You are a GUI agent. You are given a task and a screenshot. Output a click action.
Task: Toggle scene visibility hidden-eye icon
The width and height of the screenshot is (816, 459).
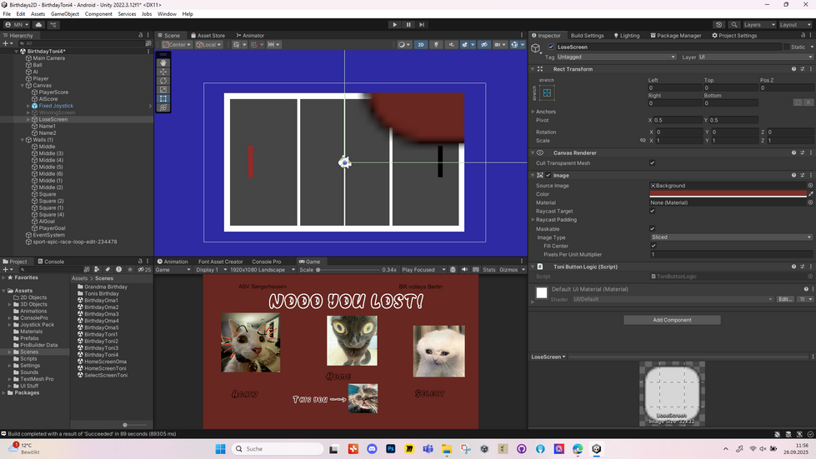484,45
